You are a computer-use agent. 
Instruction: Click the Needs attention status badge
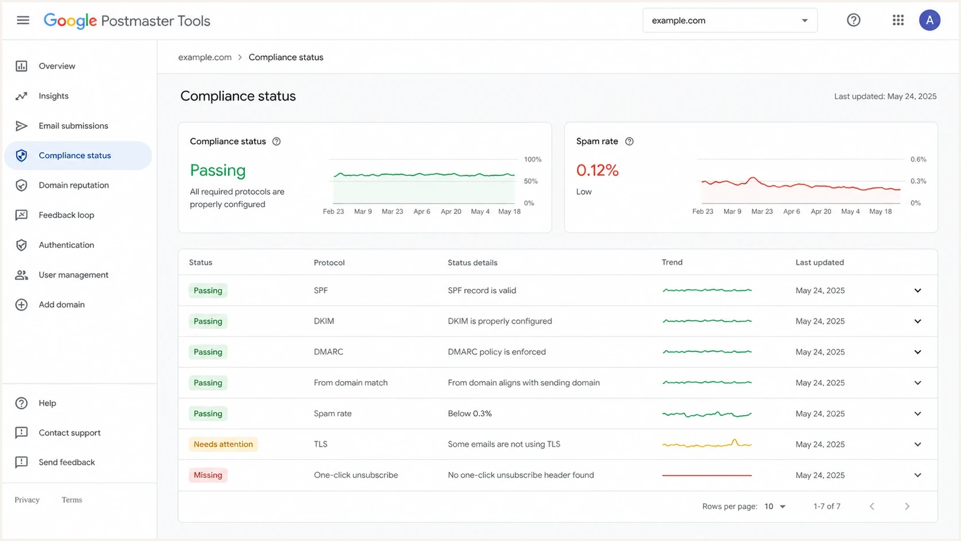coord(223,444)
